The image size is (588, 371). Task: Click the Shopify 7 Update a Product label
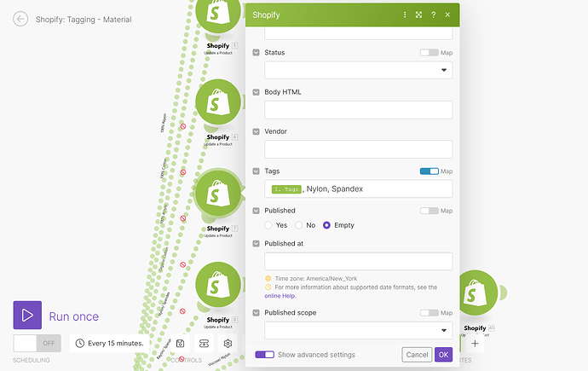click(x=222, y=231)
